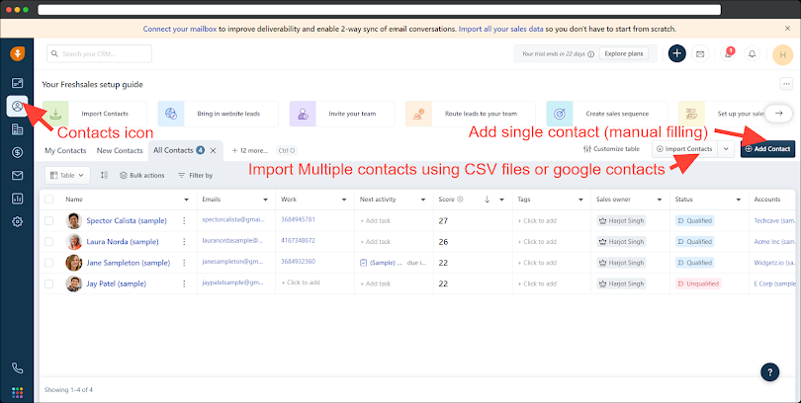This screenshot has width=801, height=403.
Task: Click the Import Contacts button
Action: pos(684,149)
